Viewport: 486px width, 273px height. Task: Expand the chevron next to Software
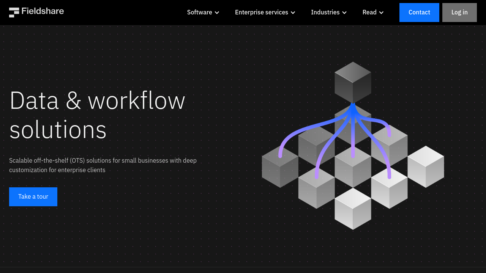(x=217, y=13)
